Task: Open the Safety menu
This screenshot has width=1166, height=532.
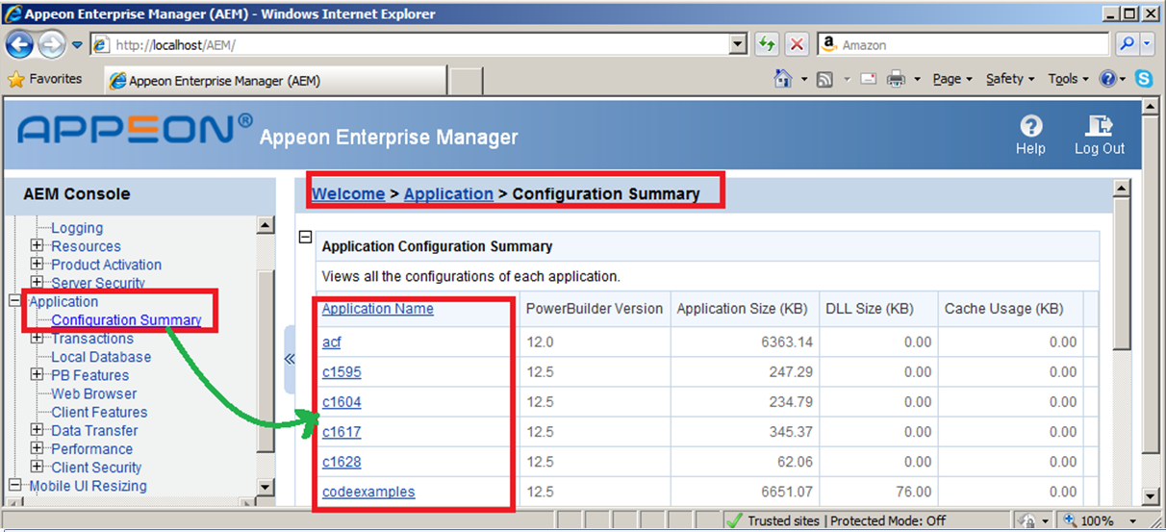Action: point(1010,79)
